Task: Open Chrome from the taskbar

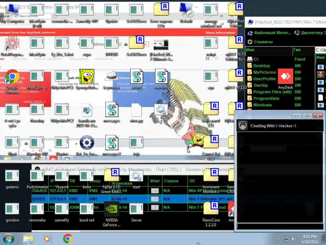Action: [x=67, y=239]
